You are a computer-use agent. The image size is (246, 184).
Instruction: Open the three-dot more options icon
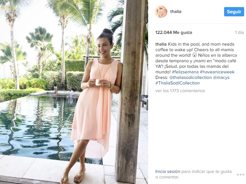[x=240, y=174]
